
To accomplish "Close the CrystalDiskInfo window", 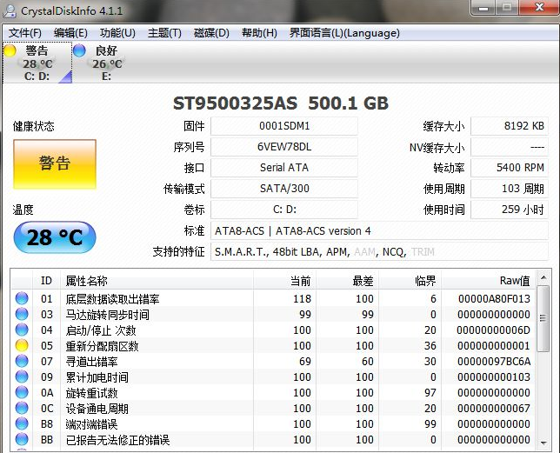I will (538, 8).
